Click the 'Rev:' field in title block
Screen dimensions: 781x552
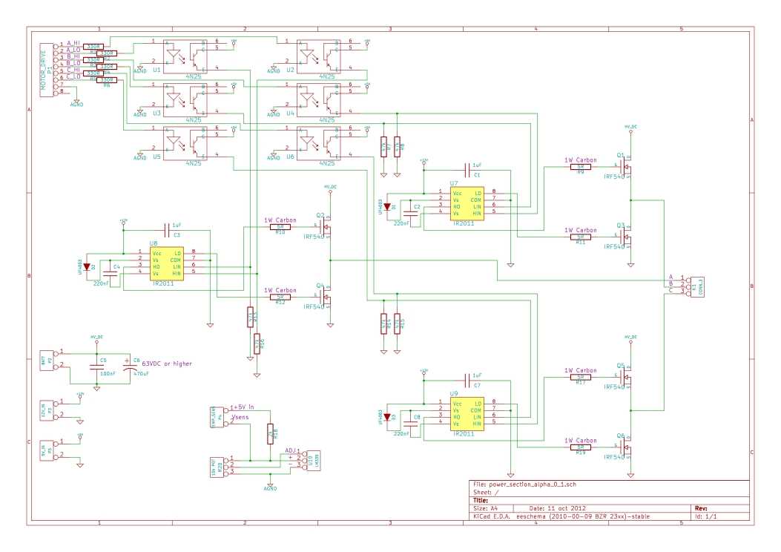pos(701,508)
